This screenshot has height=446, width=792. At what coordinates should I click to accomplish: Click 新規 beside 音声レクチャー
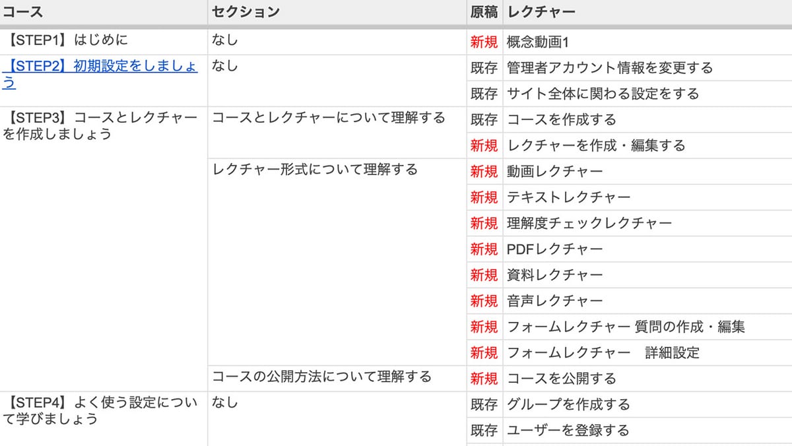pos(484,301)
